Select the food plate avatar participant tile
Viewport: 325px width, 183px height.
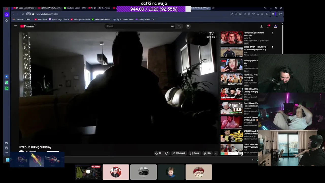coord(199,172)
